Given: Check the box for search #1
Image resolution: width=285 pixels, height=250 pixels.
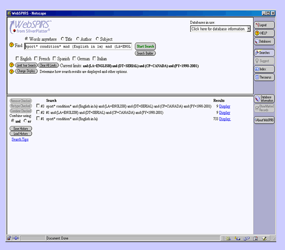Looking at the screenshot, I should [x=38, y=118].
